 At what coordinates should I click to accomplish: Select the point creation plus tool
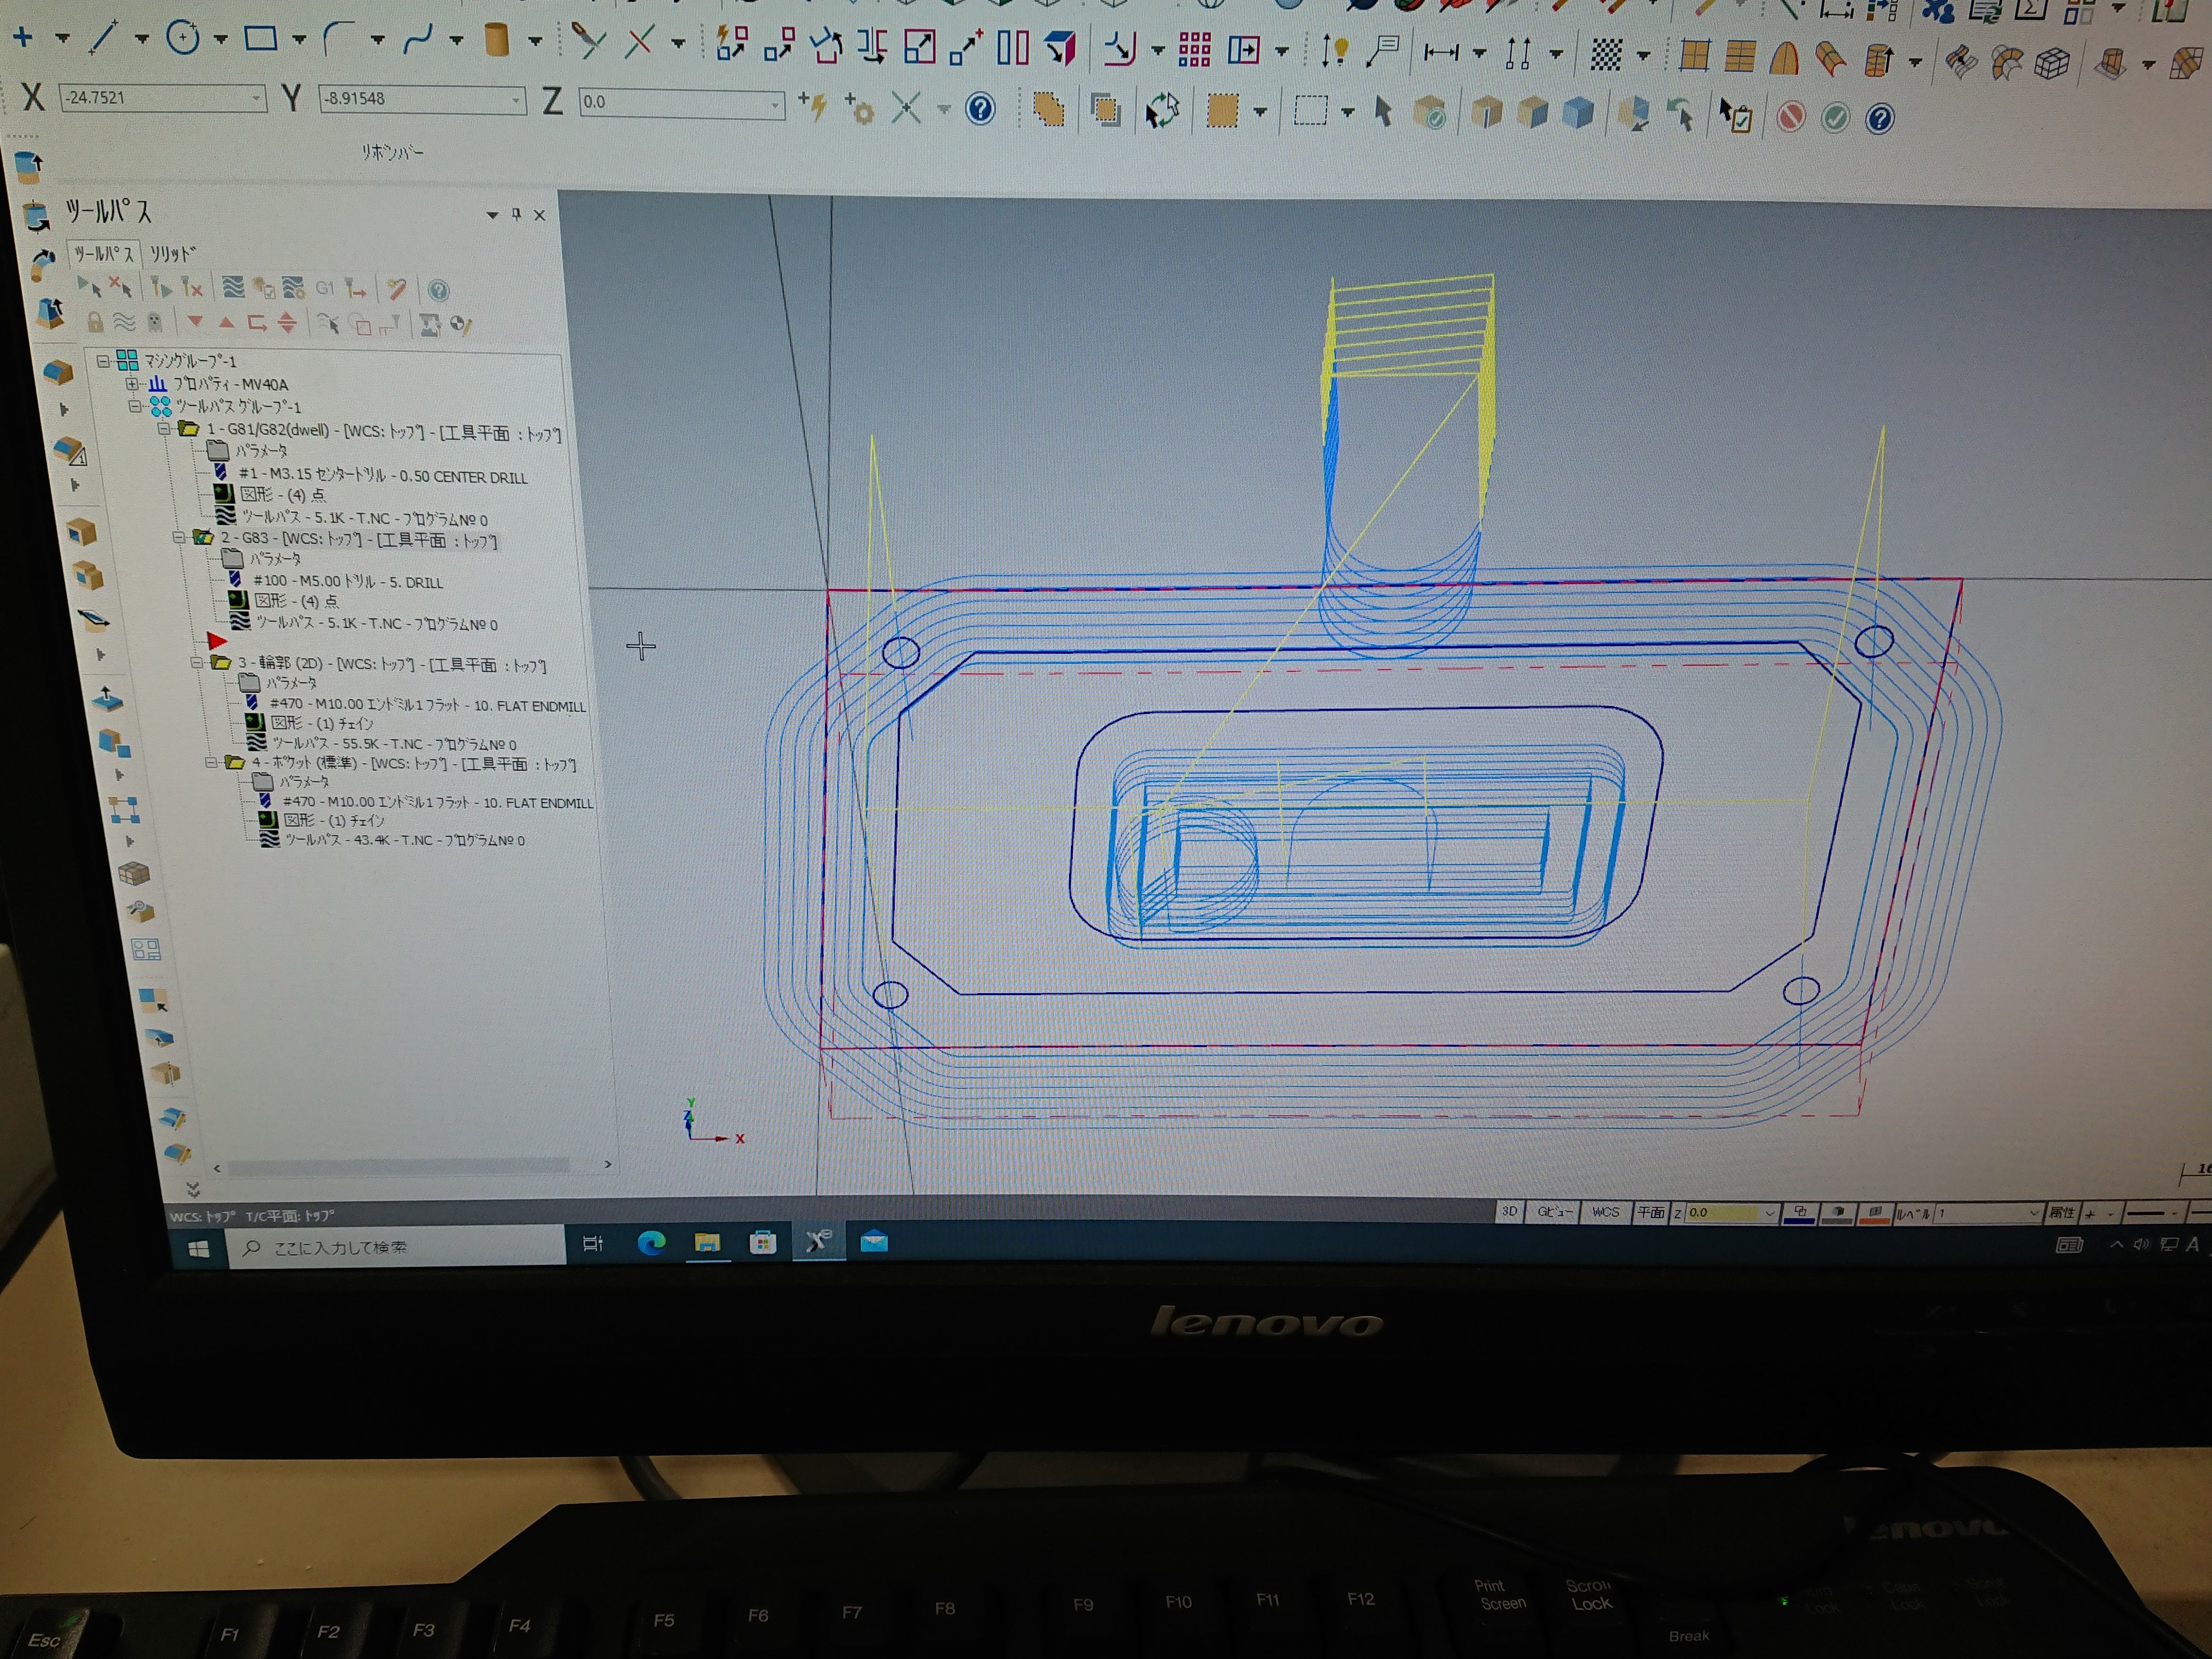pos(23,38)
